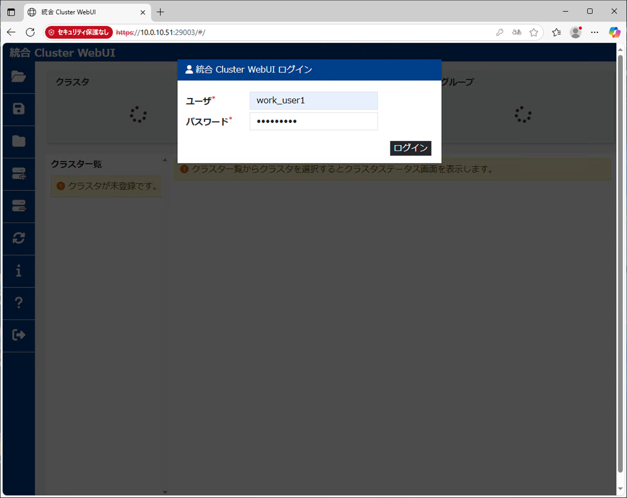Click the translate page icon
The image size is (627, 498).
[517, 32]
